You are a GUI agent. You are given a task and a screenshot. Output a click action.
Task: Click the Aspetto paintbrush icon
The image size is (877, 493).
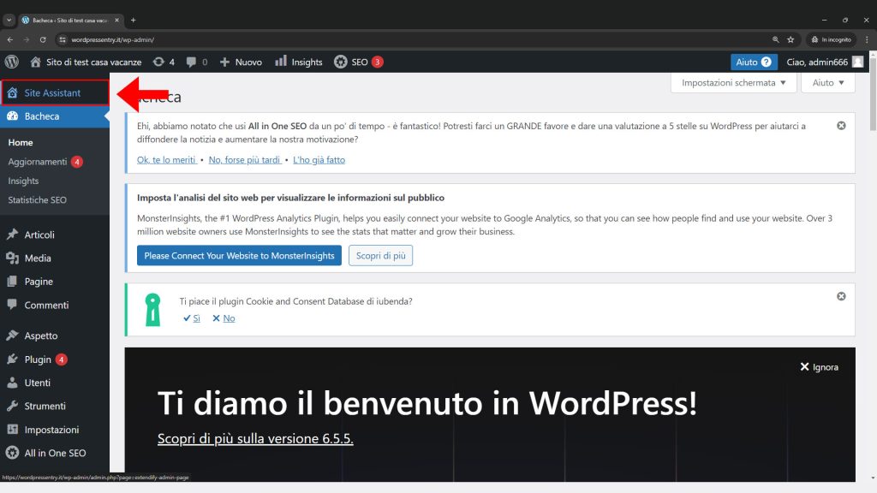(12, 336)
